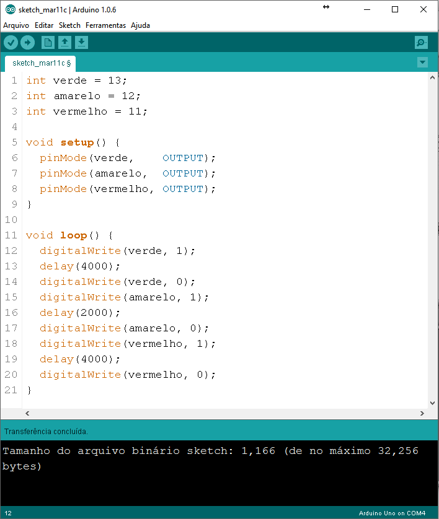Viewport: 439px width, 519px height.
Task: Click the Upload arrow icon
Action: pos(27,42)
